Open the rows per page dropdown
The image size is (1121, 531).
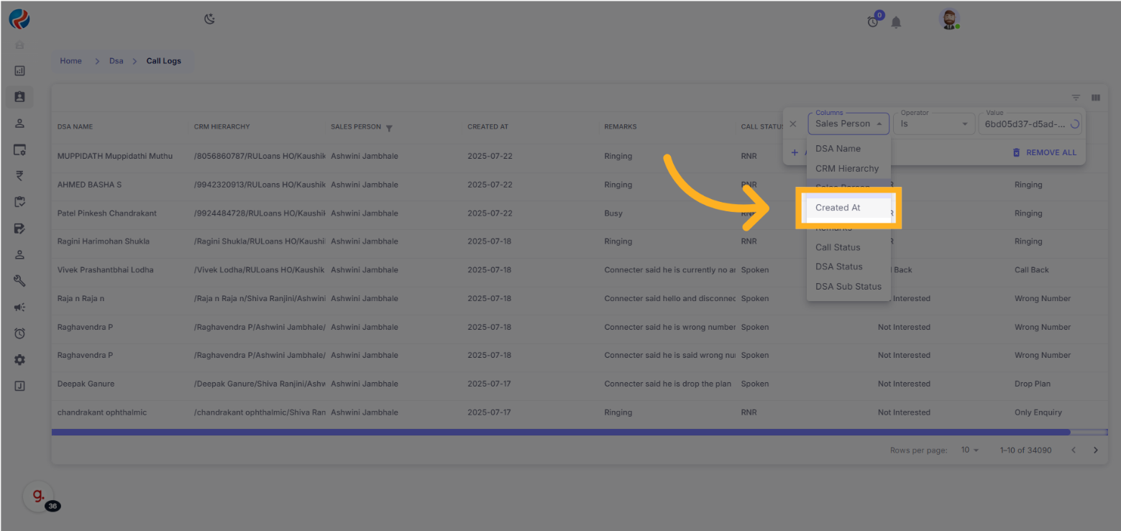[x=970, y=451]
